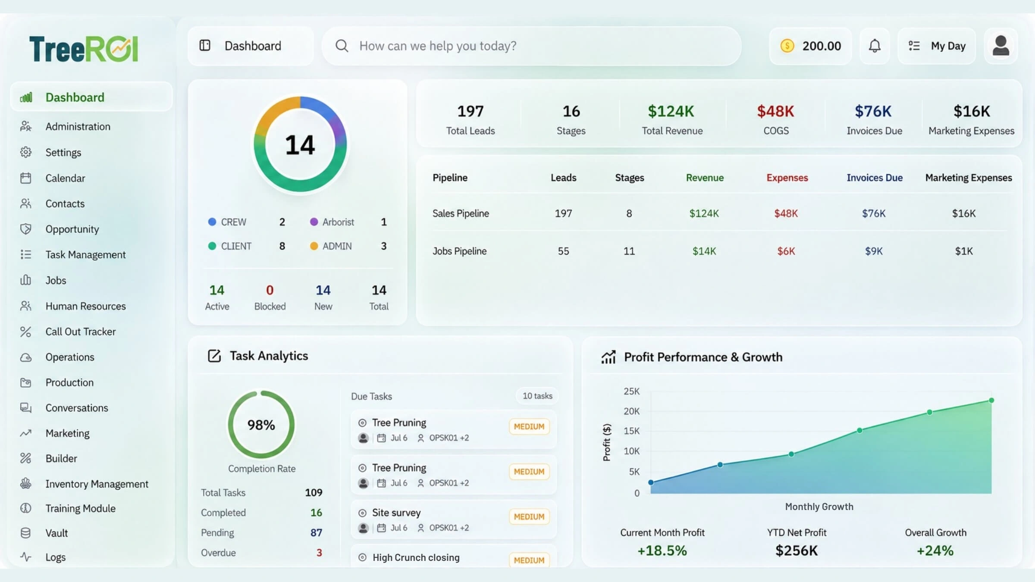Image resolution: width=1035 pixels, height=582 pixels.
Task: Click the Conversations chat icon
Action: click(25, 408)
